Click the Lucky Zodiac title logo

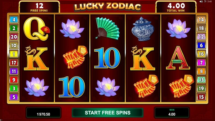pos(108,6)
